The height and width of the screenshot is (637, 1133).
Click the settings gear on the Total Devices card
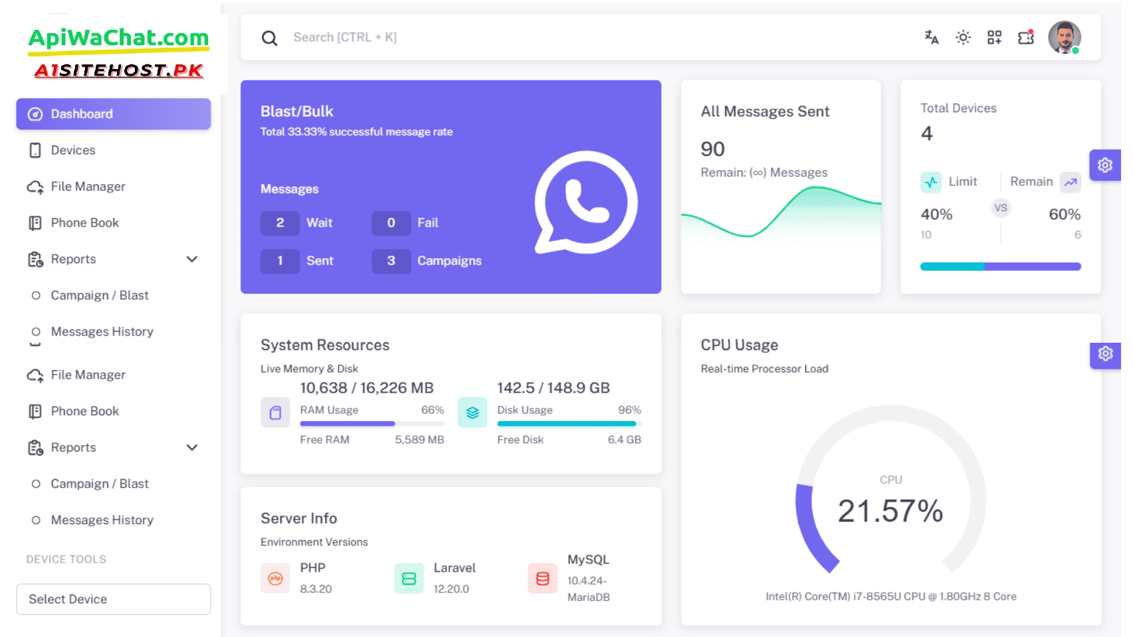pos(1105,165)
